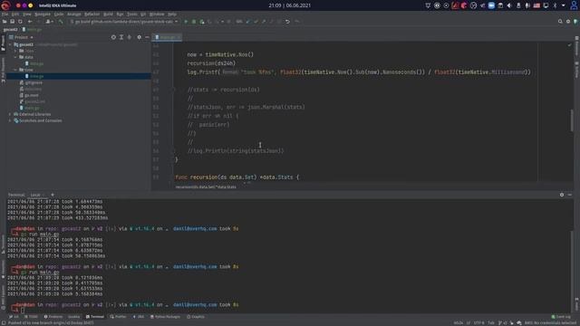This screenshot has width=580, height=326.
Task: Expand the first collapsed folder under project root
Action: tap(15, 51)
